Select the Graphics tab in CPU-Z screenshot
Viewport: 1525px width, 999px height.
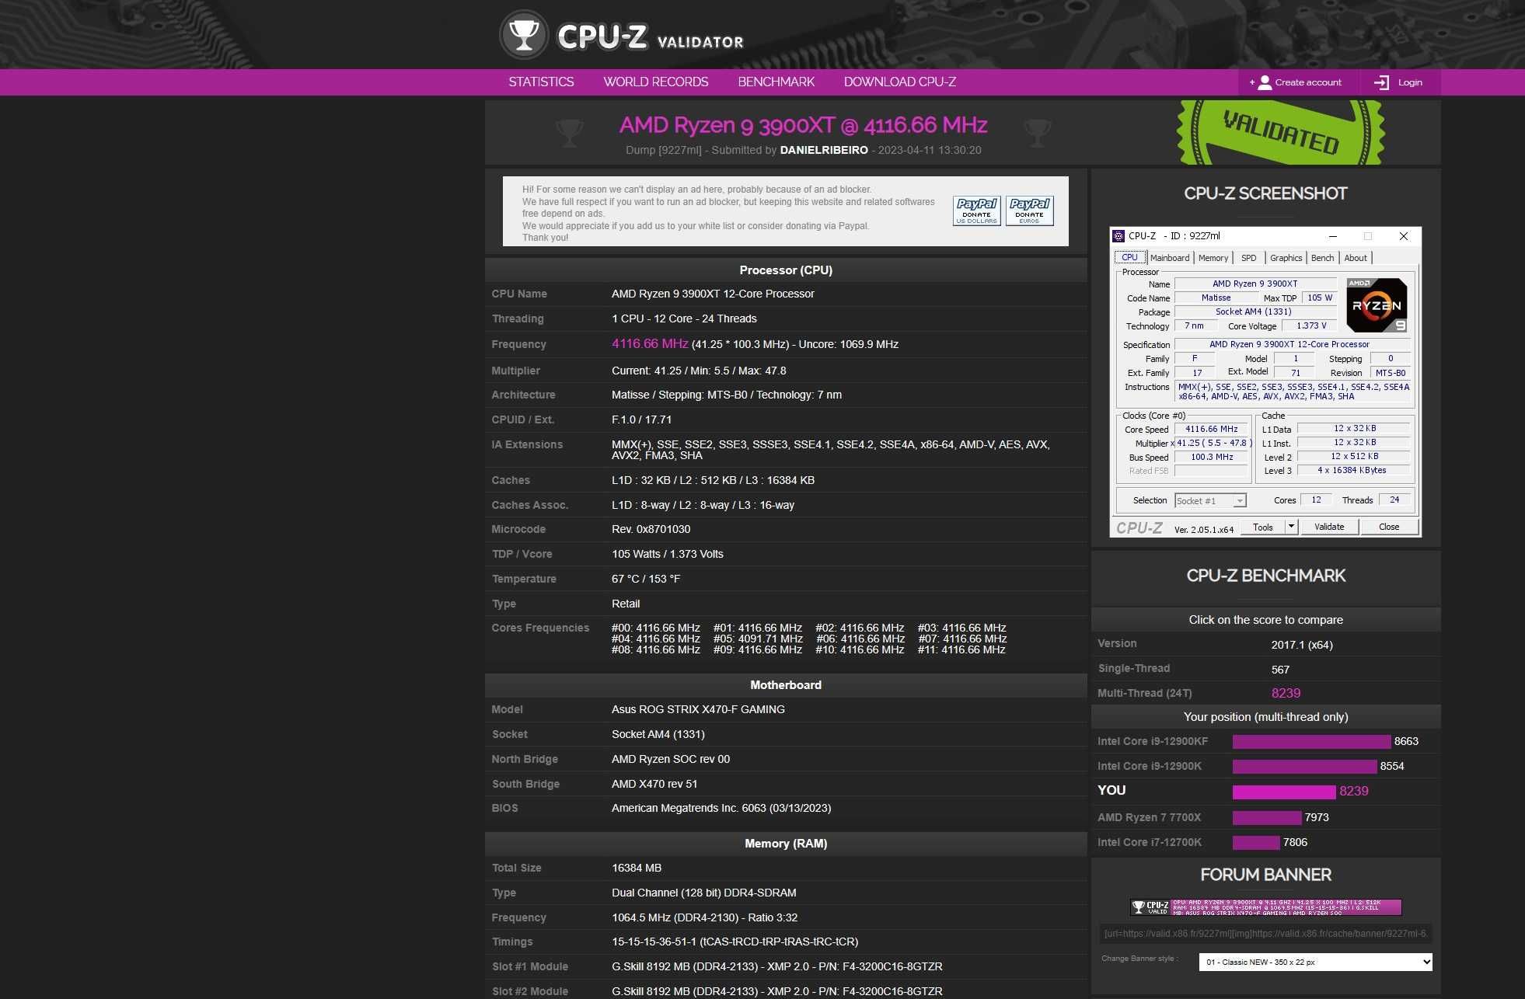[1286, 258]
